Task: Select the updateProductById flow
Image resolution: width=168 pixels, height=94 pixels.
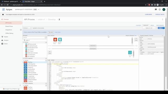Action: (33, 74)
